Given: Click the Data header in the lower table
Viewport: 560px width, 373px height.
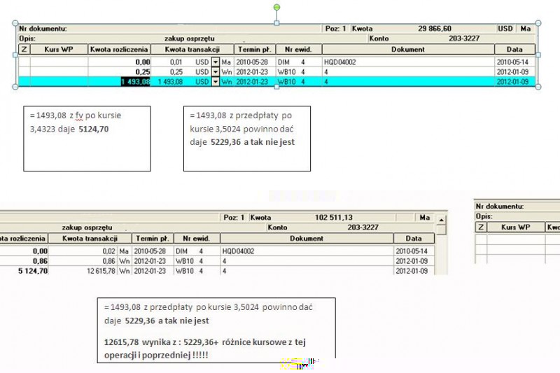Looking at the screenshot, I should point(414,239).
